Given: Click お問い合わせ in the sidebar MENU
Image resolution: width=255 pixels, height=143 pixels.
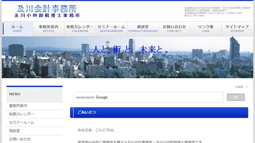Looking at the screenshot, I should [20, 139].
